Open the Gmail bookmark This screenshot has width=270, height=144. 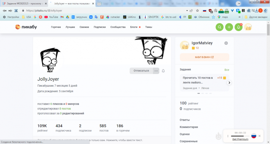pyautogui.click(x=62, y=17)
